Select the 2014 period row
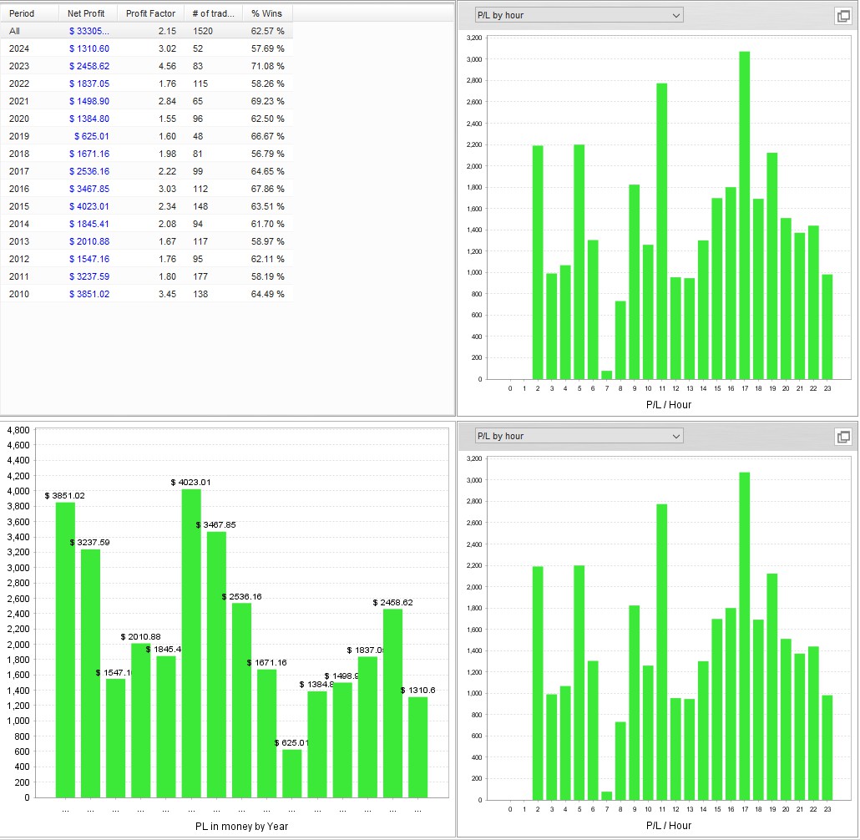Viewport: 860px width, 840px height. (x=146, y=225)
